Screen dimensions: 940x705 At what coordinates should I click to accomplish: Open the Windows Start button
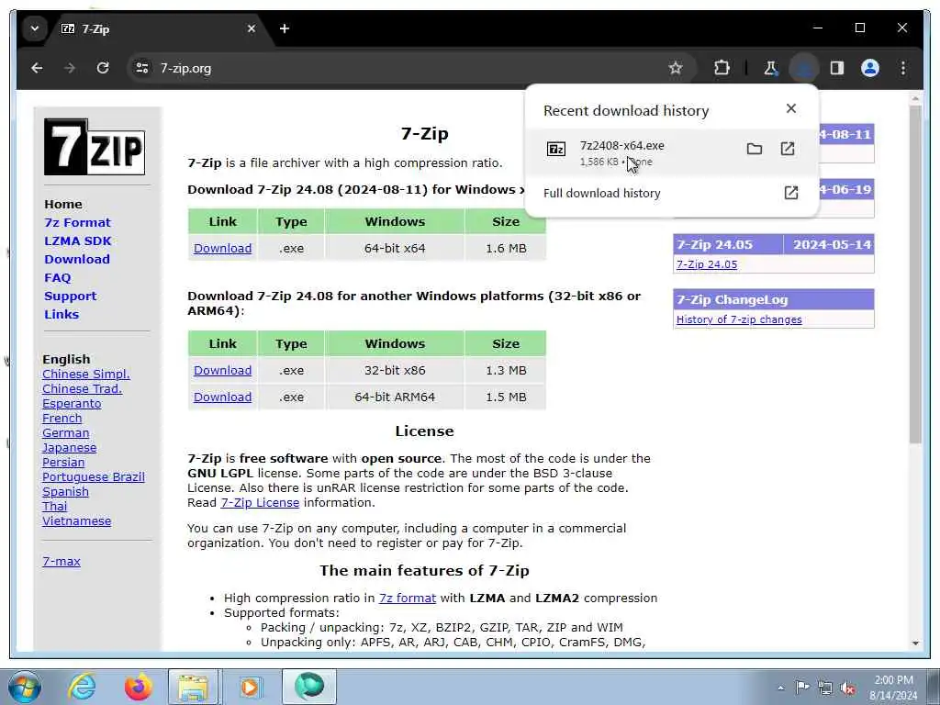point(24,687)
